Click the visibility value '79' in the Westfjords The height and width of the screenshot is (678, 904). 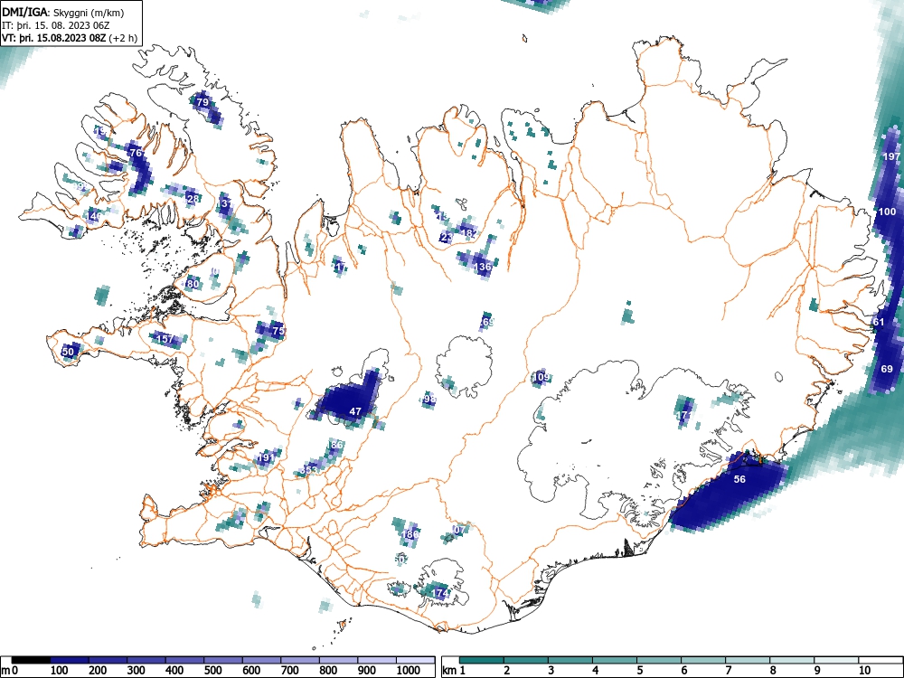tap(202, 103)
